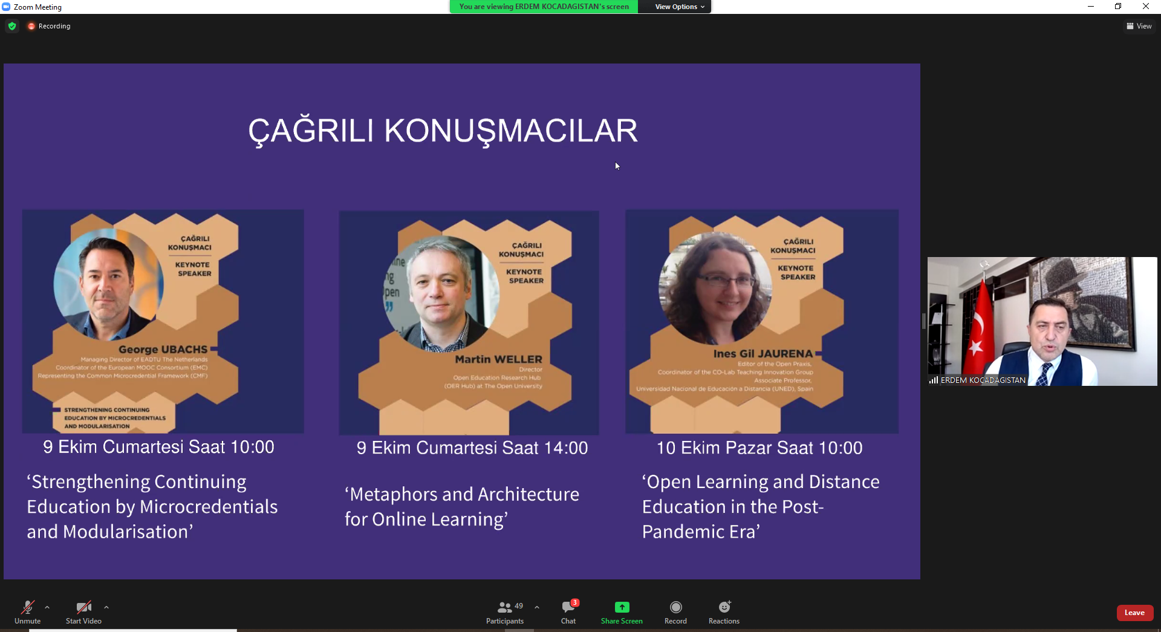
Task: Expand audio settings arrow beside Unmute
Action: [x=47, y=607]
